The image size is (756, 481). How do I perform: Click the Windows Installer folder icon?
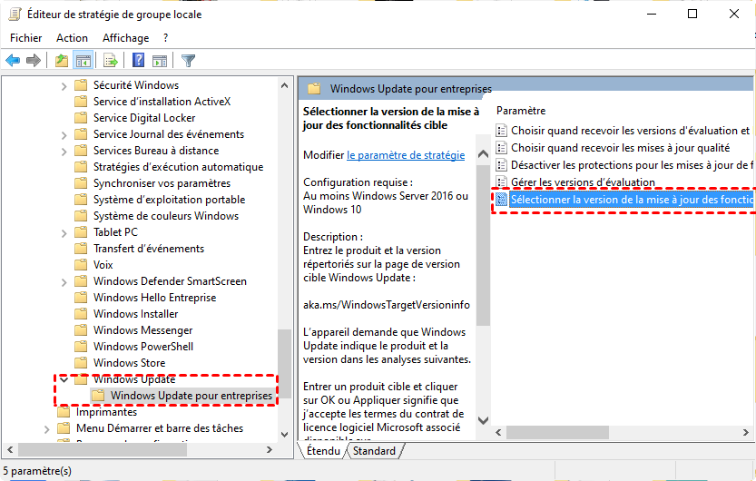pos(81,314)
